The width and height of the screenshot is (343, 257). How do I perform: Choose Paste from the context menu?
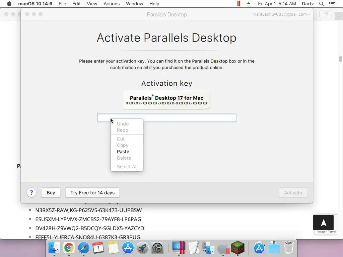tap(127, 152)
